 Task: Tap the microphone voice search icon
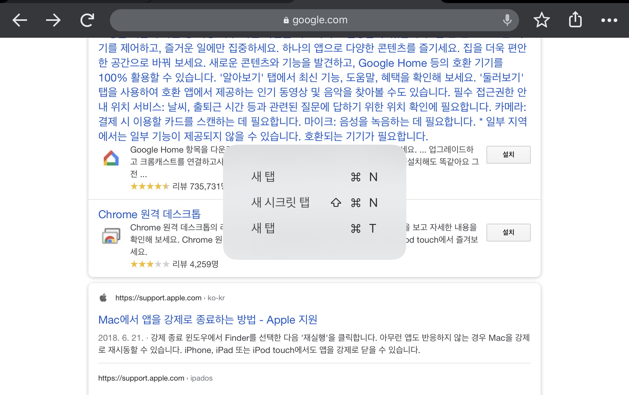click(507, 20)
